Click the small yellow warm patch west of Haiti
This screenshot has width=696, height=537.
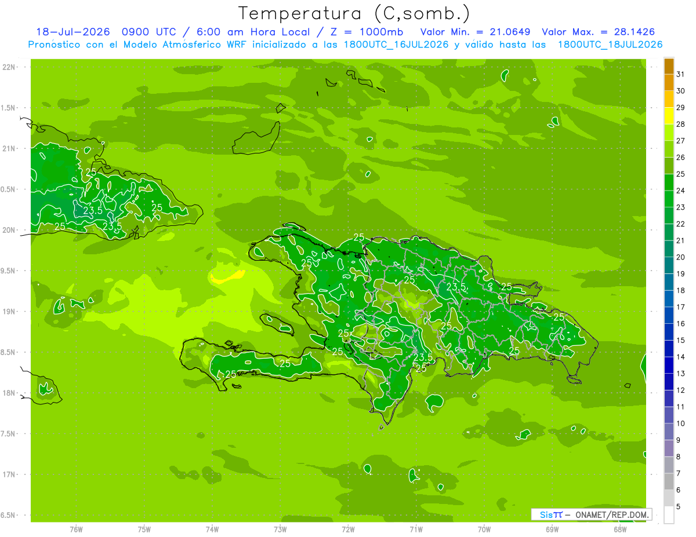click(x=227, y=277)
